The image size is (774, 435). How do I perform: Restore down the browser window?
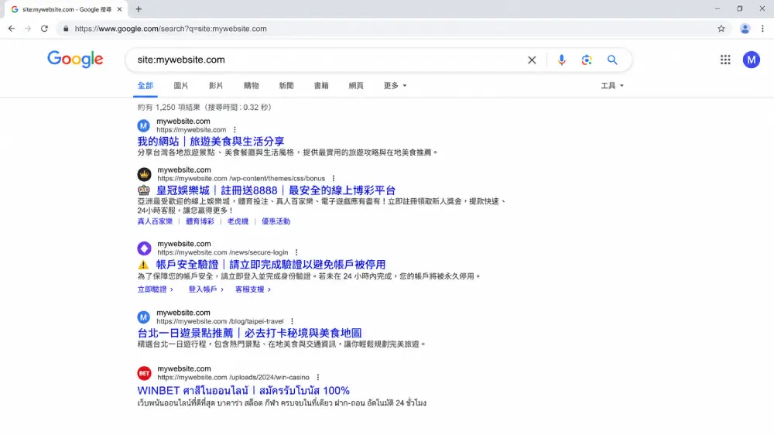[x=739, y=9]
